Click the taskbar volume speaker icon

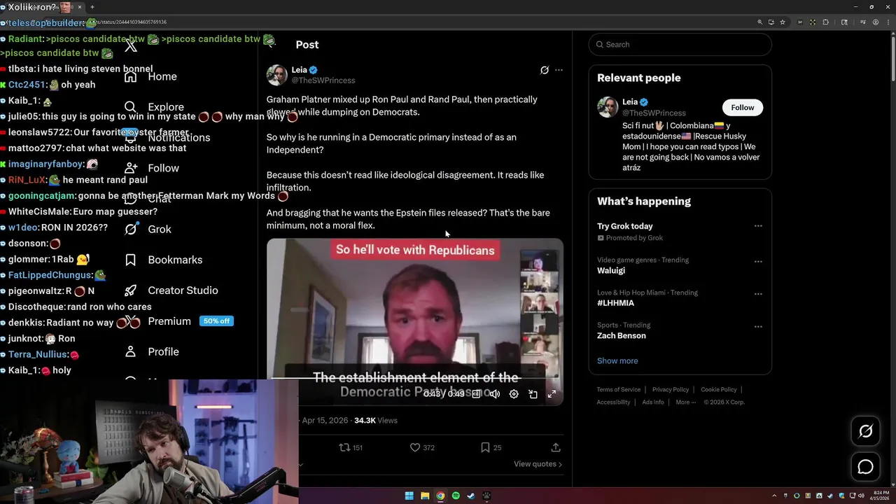tap(862, 496)
